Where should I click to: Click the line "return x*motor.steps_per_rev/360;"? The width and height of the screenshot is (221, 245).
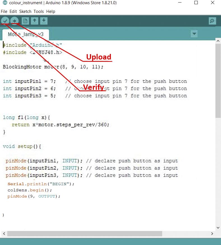click(x=61, y=125)
